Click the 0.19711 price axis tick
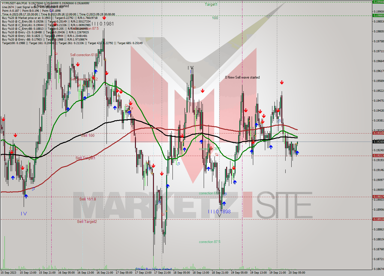 379,51
